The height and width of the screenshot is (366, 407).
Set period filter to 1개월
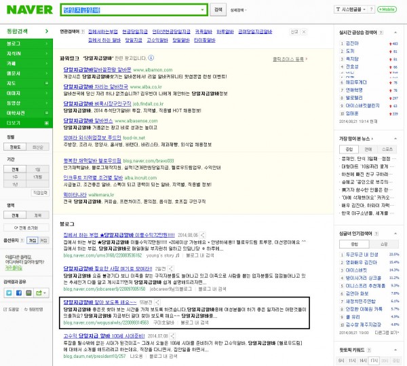(37, 177)
